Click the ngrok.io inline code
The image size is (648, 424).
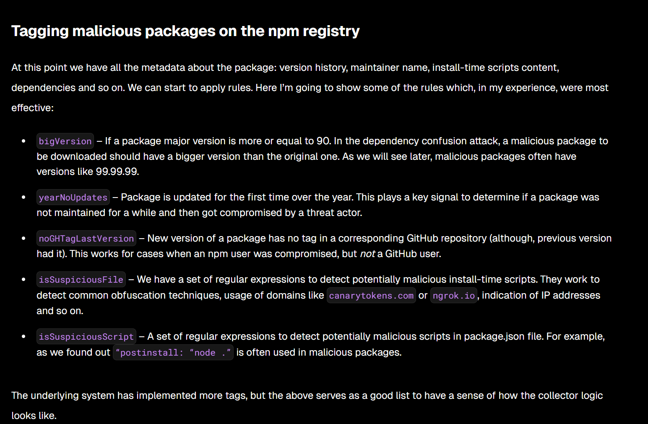pyautogui.click(x=453, y=296)
